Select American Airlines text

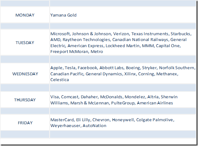click(x=155, y=103)
